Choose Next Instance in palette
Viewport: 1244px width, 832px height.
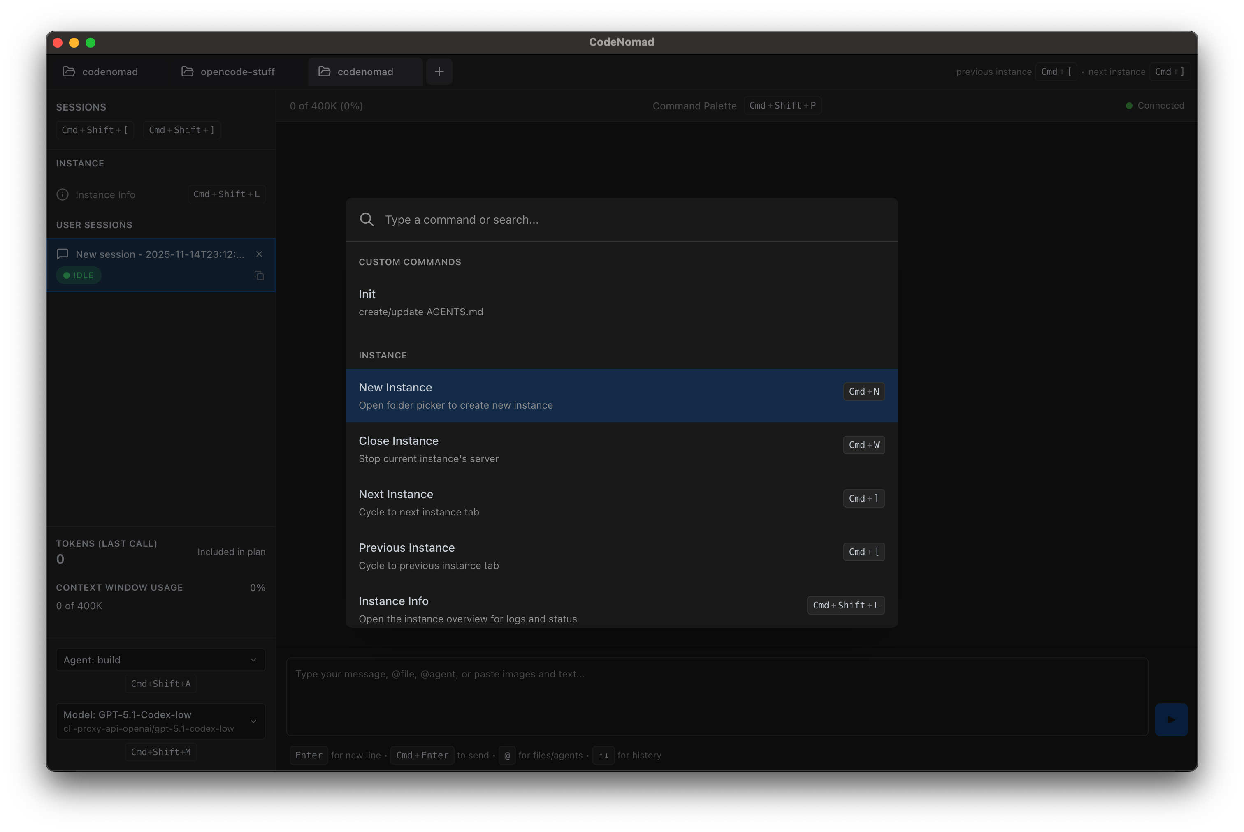click(x=621, y=502)
